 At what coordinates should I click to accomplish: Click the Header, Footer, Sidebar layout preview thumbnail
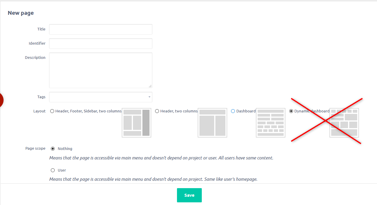point(136,122)
